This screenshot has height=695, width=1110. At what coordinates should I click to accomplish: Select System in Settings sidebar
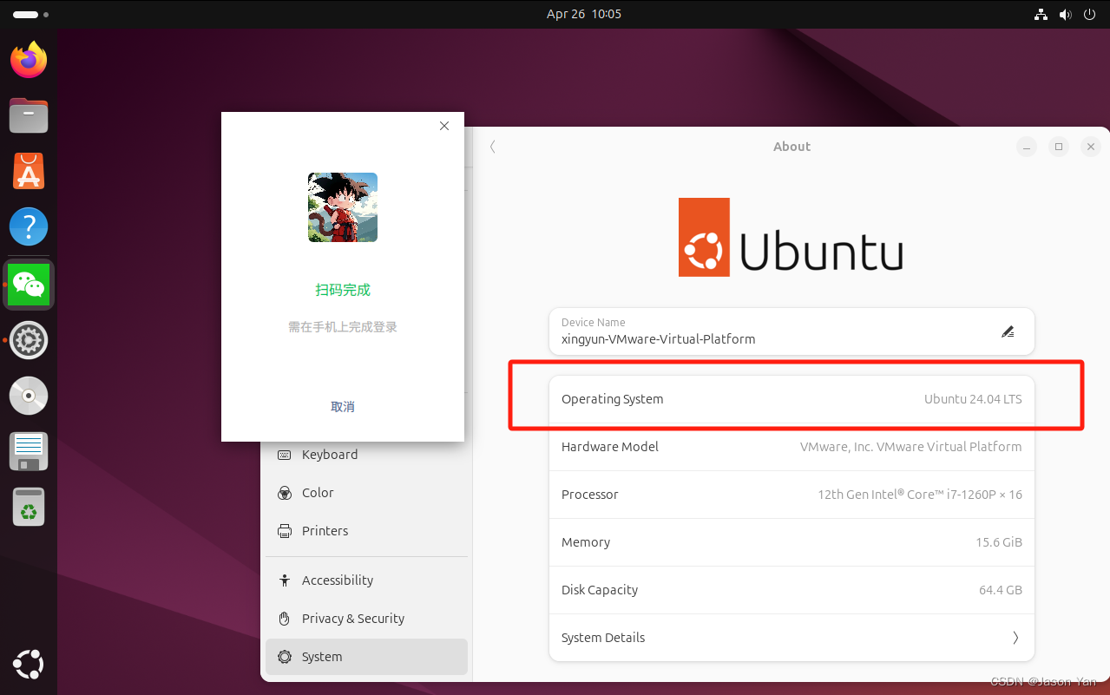coord(366,657)
